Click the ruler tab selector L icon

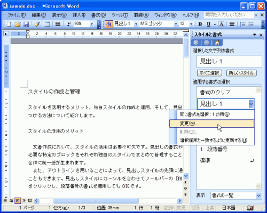[x=6, y=34]
